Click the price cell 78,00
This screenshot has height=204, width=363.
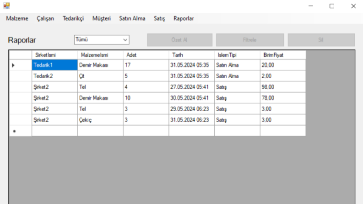(283, 98)
